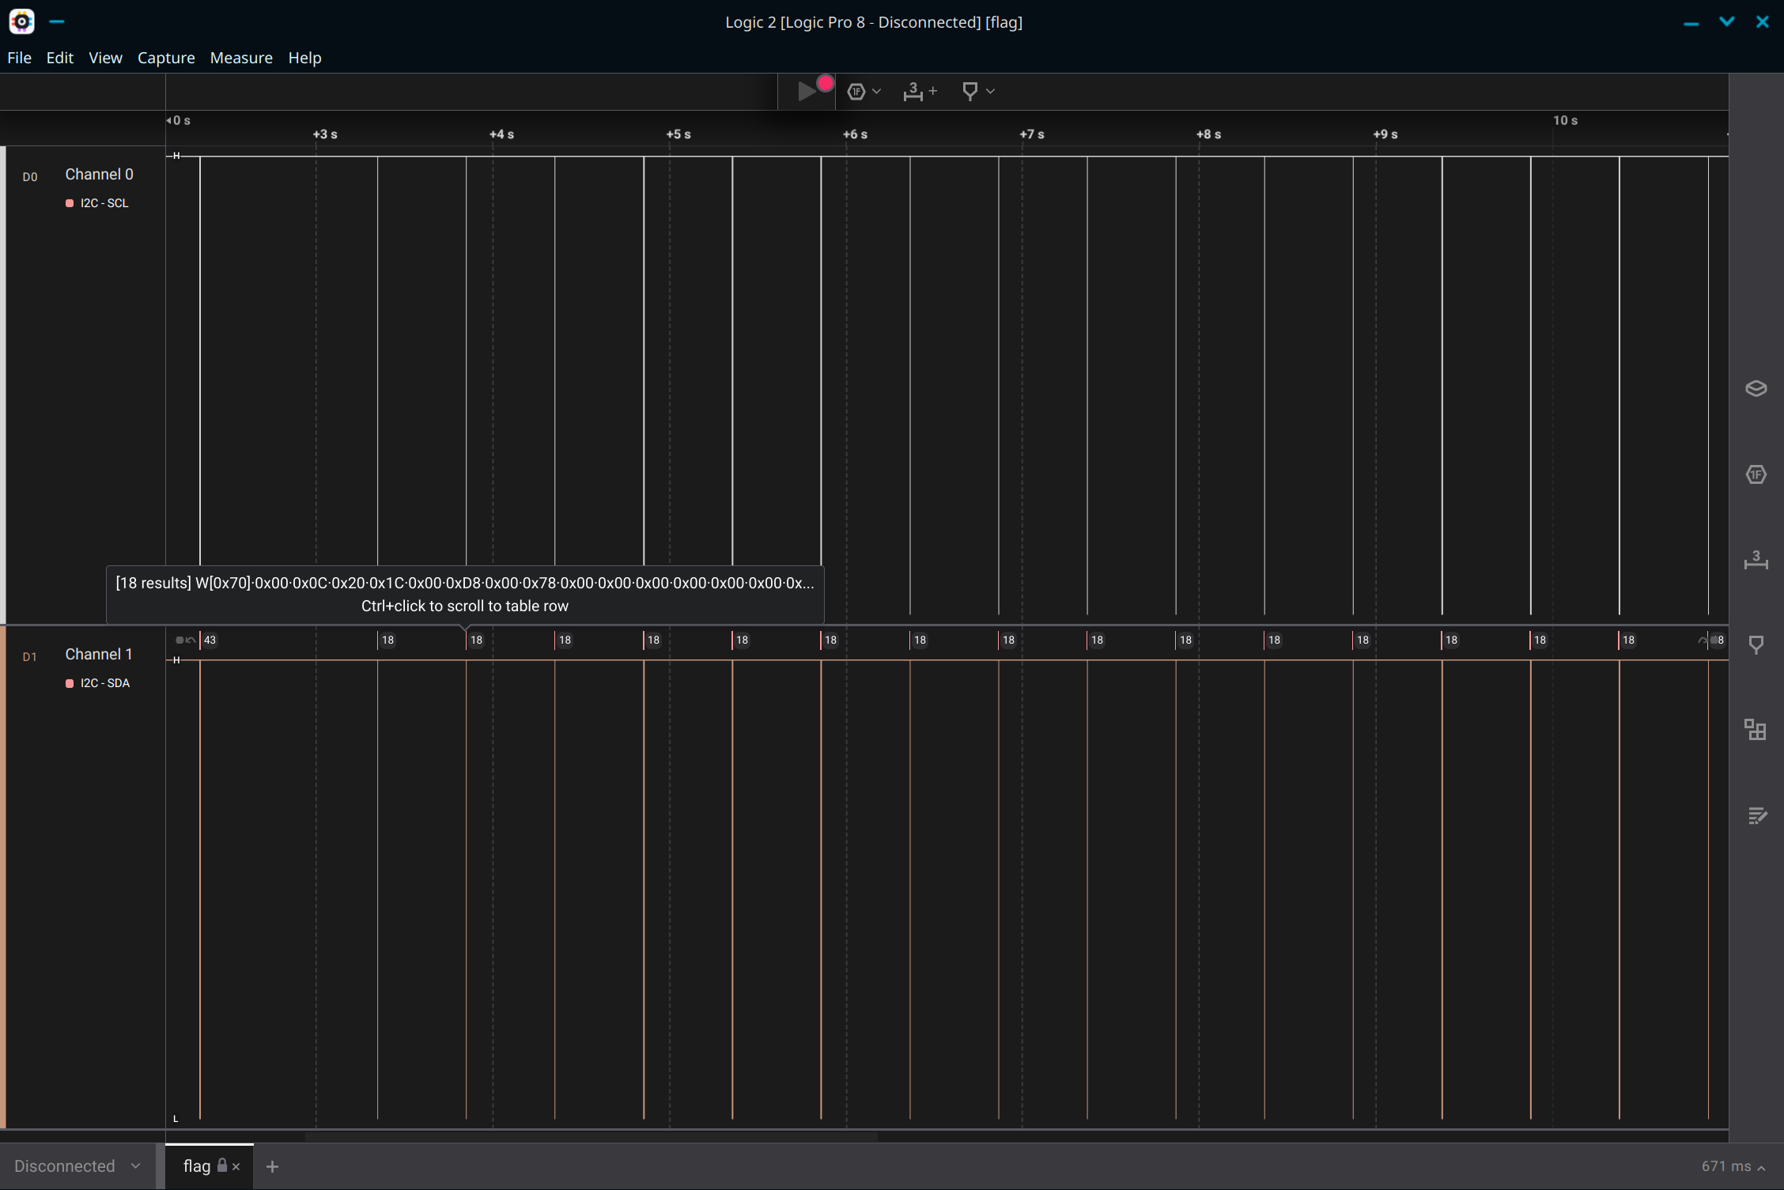Add a measurement from the top toolbar
Image resolution: width=1784 pixels, height=1190 pixels.
920,91
